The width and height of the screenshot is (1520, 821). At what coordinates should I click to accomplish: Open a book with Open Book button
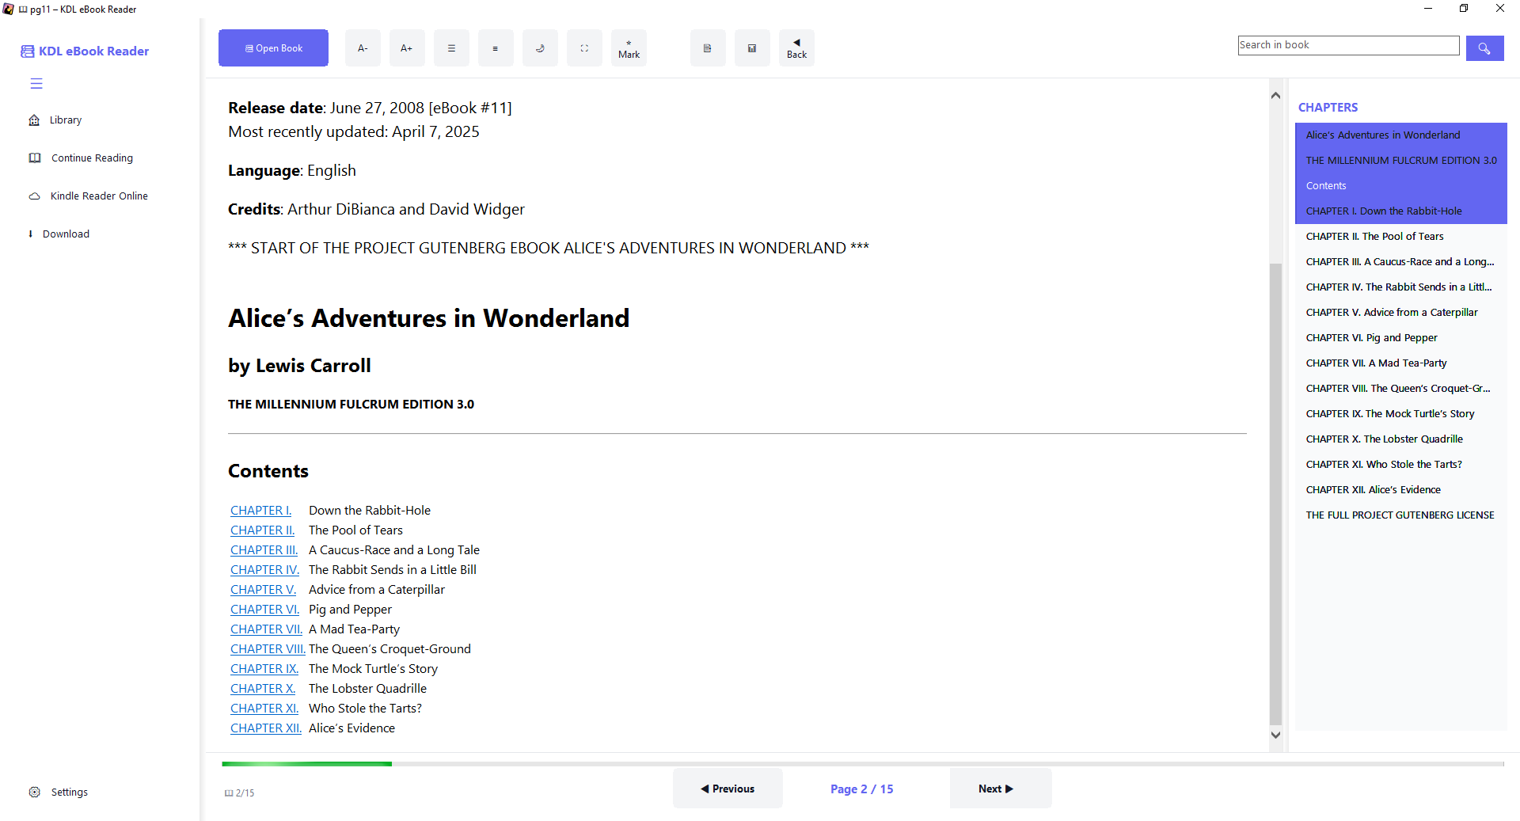[x=273, y=48]
